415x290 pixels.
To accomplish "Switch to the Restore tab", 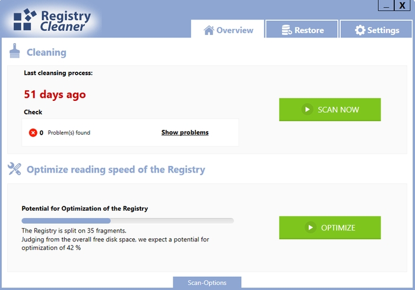I will tap(302, 29).
